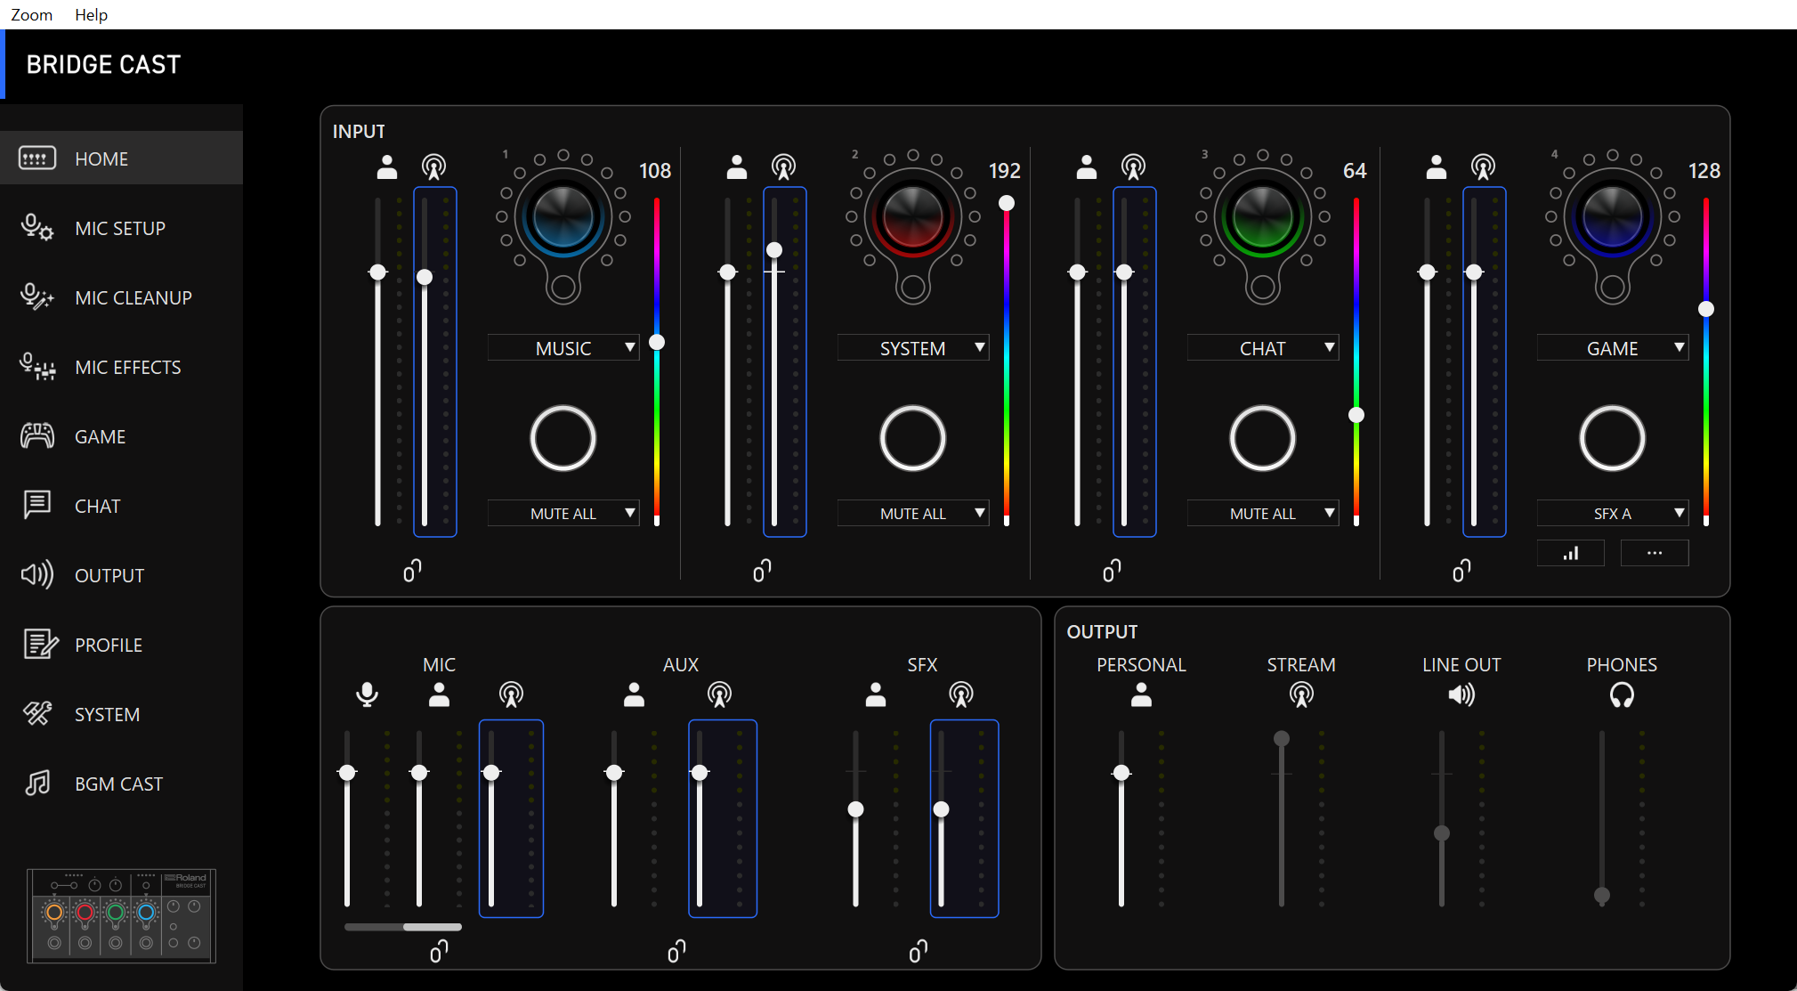The image size is (1797, 991).
Task: Open the Zoom menu
Action: 31,14
